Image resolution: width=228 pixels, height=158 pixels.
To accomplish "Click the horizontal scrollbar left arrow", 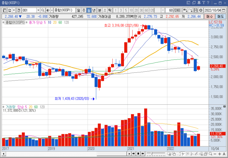I will coord(3,154).
